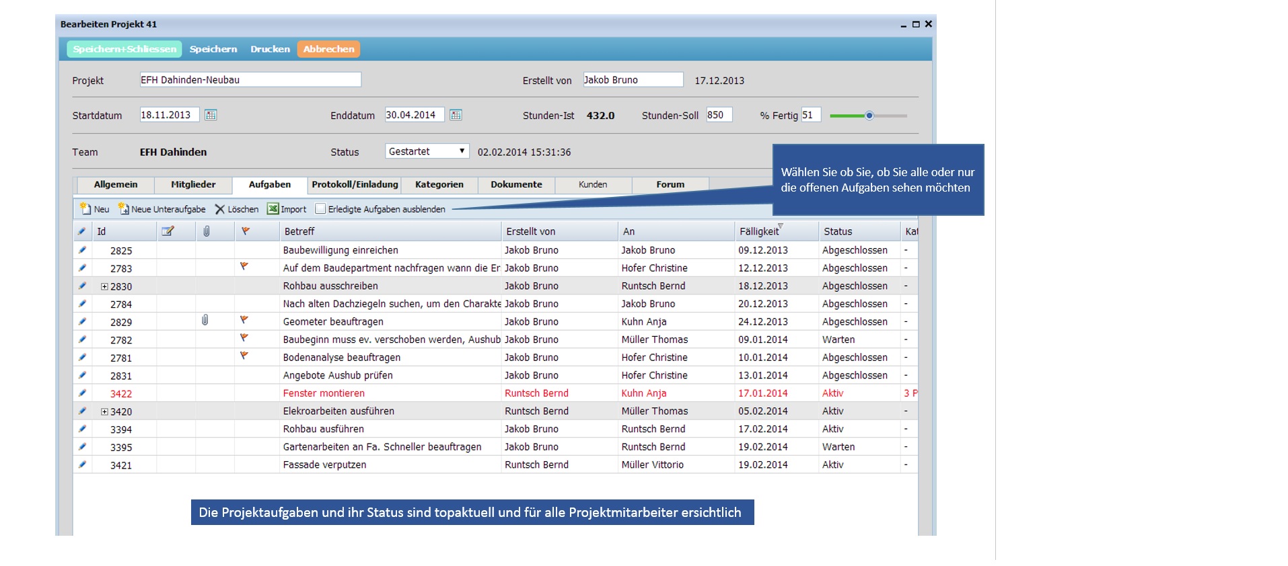The height and width of the screenshot is (566, 1288).
Task: Open the Protokoll/Einladung tab
Action: (x=355, y=185)
